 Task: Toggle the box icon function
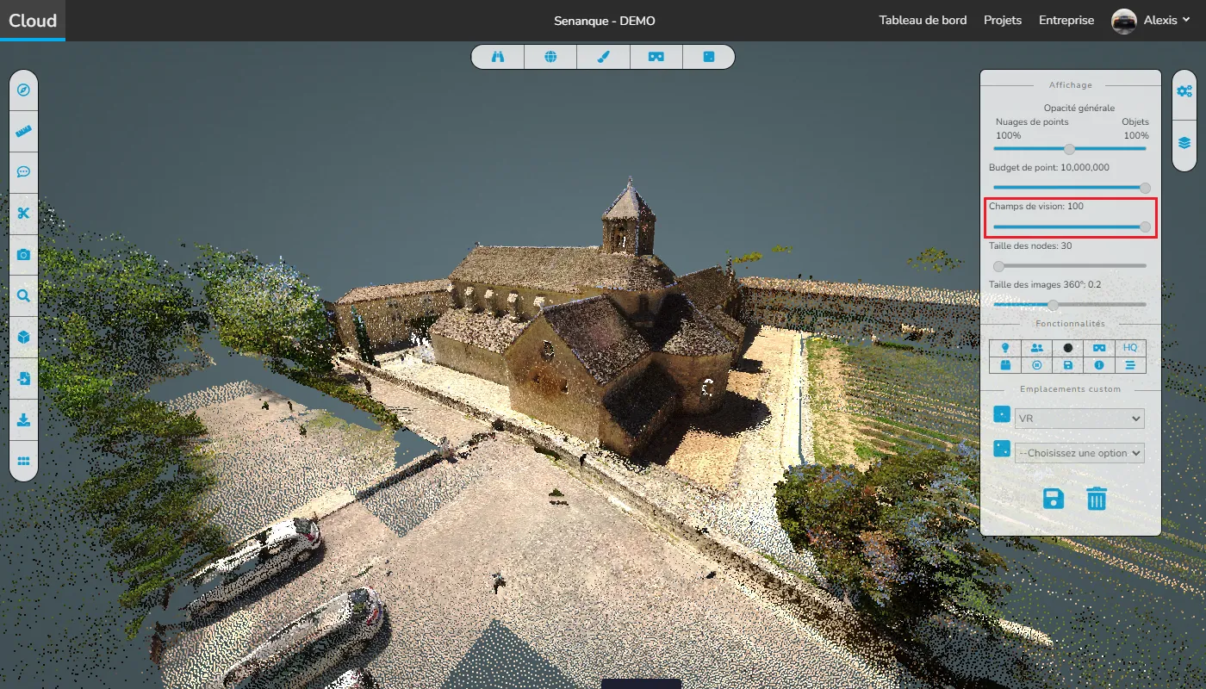pyautogui.click(x=1004, y=365)
